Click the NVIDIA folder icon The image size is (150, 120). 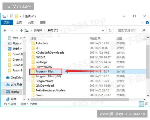(x=33, y=57)
